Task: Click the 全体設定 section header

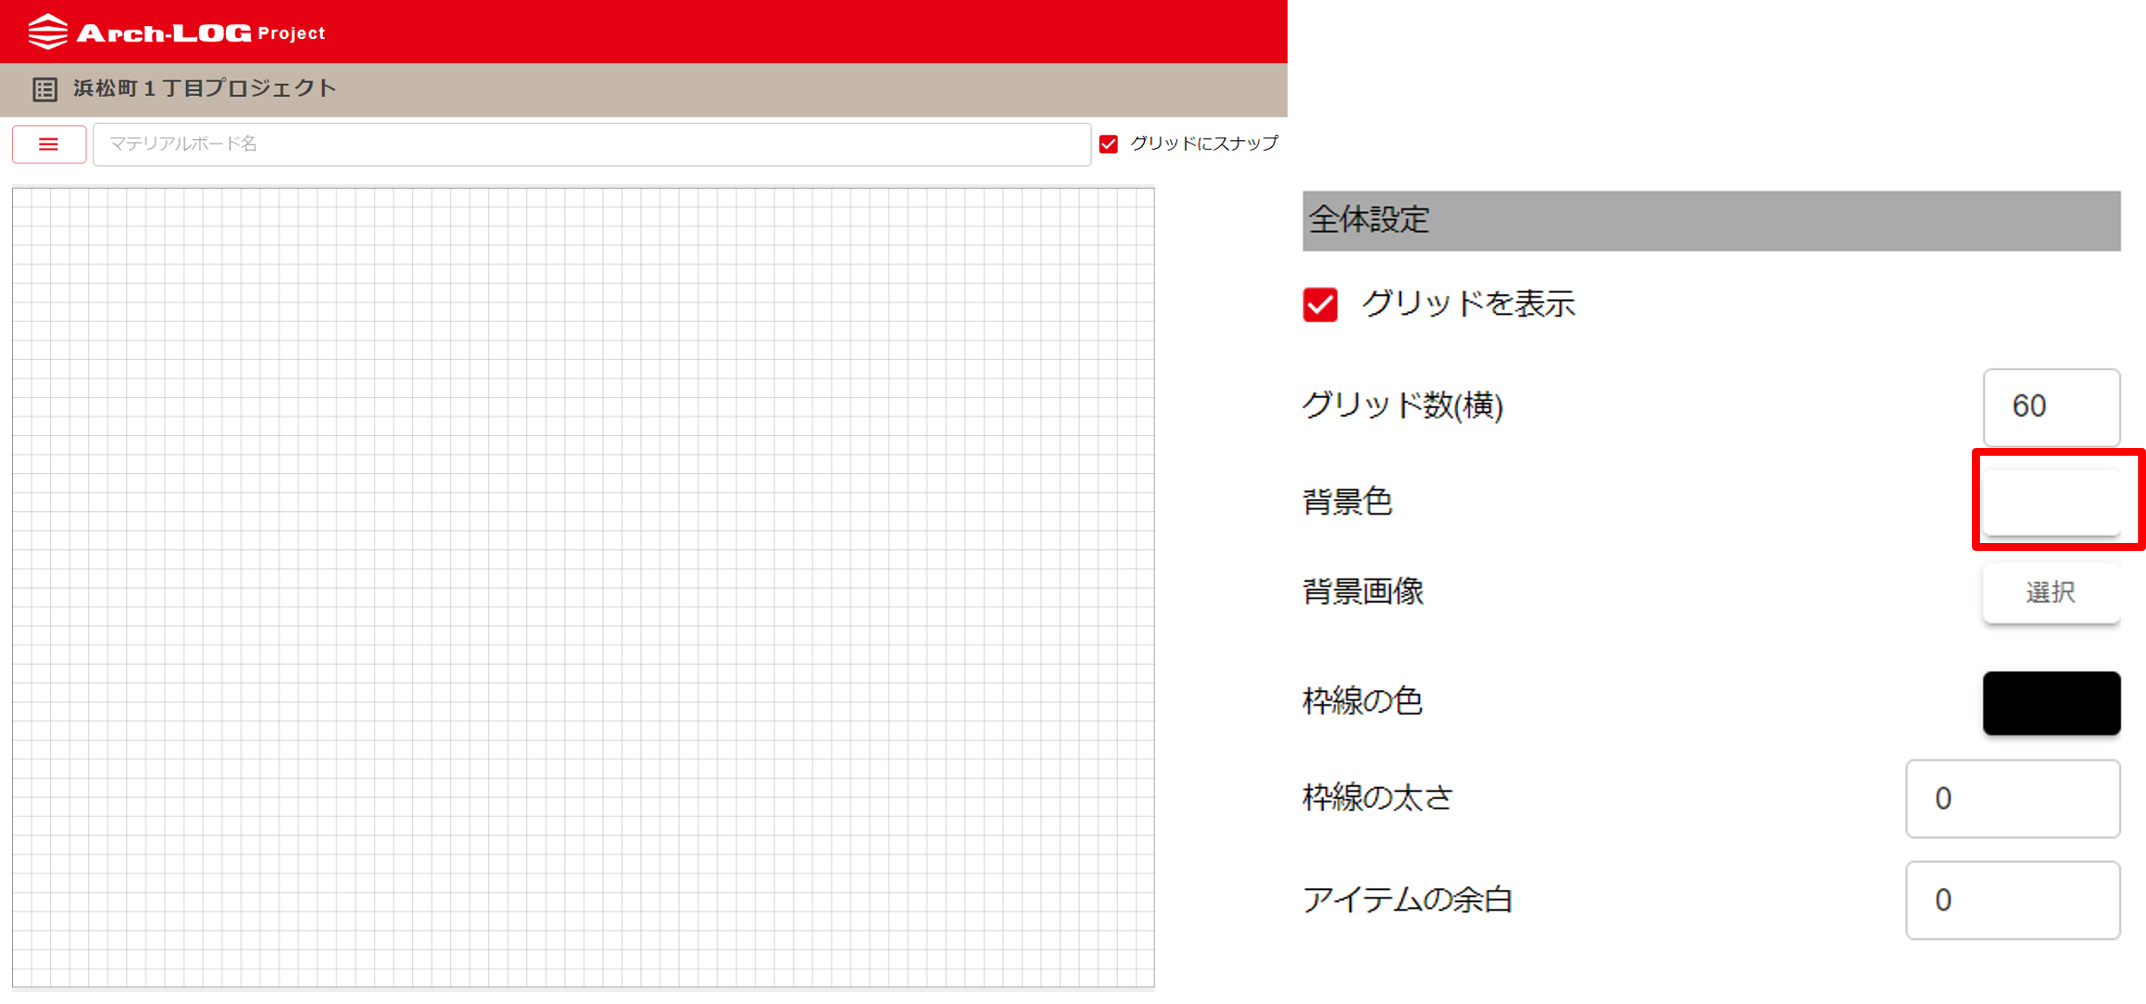Action: (x=1711, y=221)
